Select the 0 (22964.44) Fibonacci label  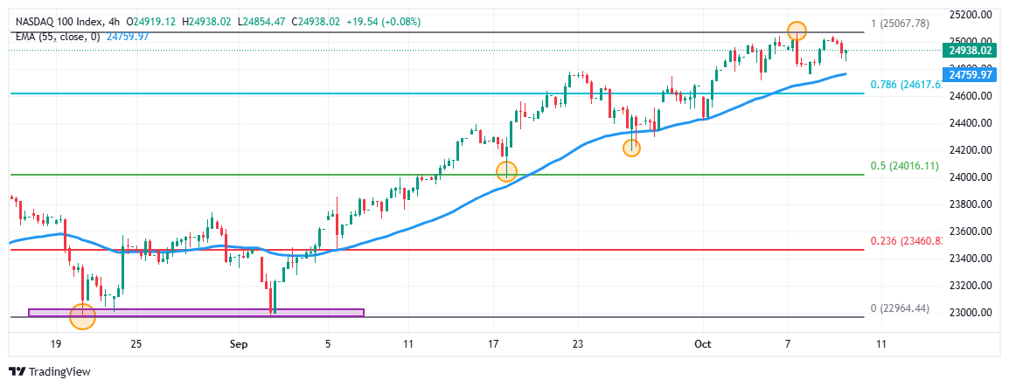pos(901,309)
